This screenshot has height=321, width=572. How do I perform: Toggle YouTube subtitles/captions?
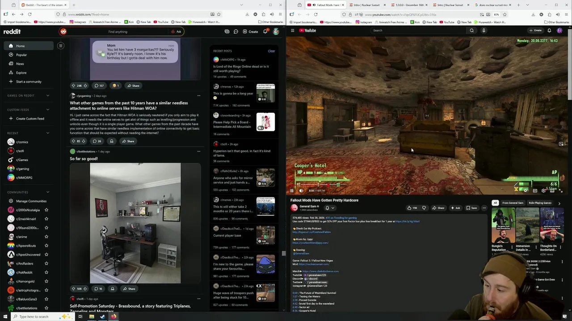click(x=535, y=191)
